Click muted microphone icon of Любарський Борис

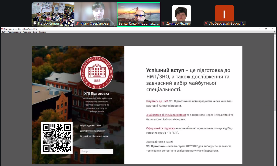pyautogui.click(x=206, y=23)
